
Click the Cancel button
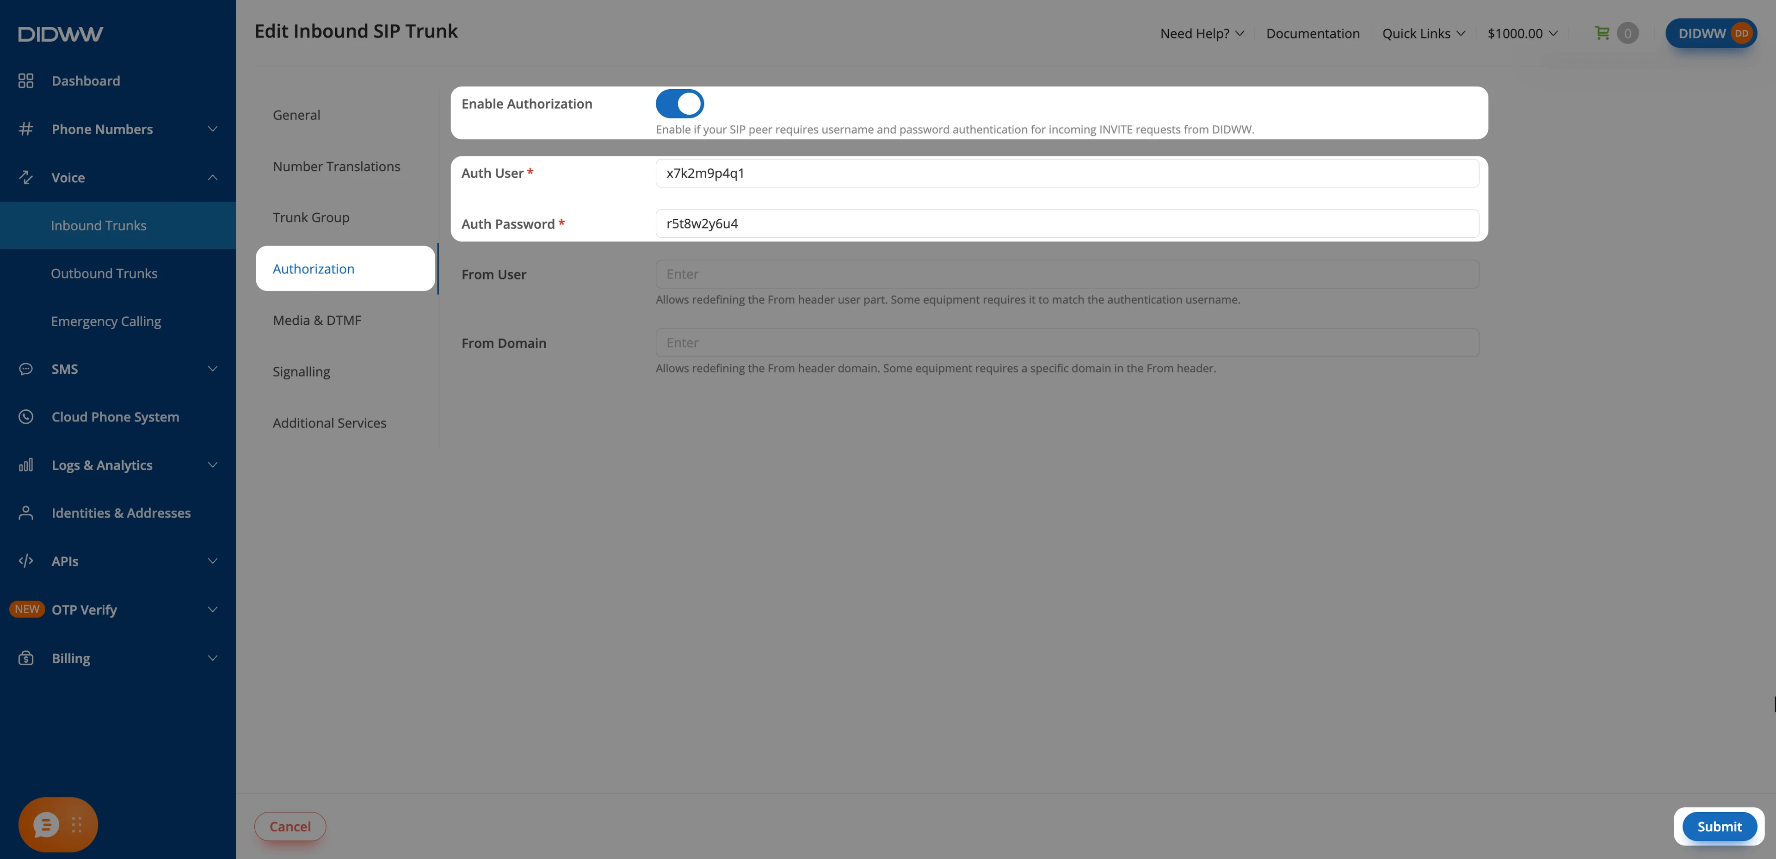point(290,826)
